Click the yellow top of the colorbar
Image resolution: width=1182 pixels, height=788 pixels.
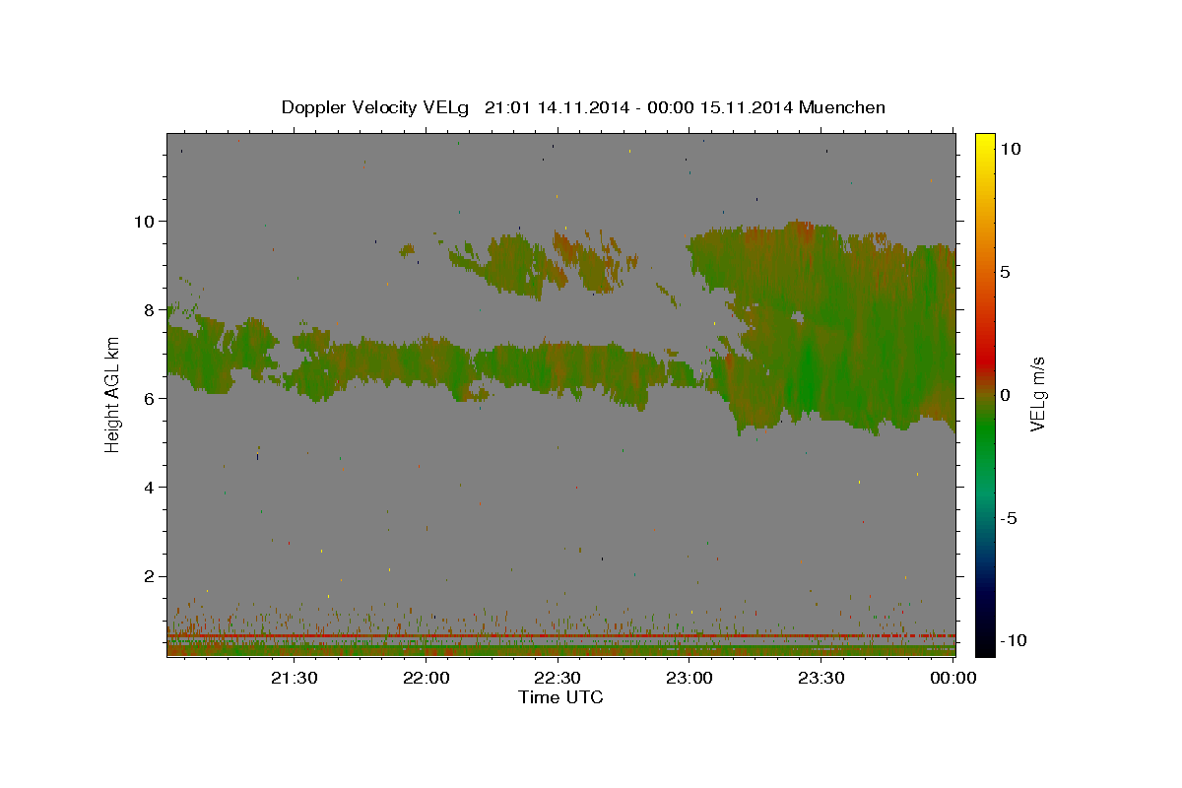(984, 143)
